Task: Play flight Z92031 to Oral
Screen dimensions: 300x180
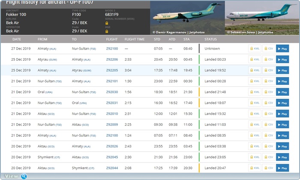Action: click(x=282, y=103)
